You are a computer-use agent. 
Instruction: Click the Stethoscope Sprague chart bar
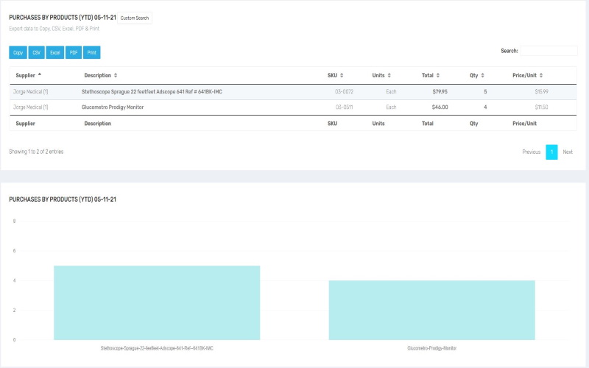(x=157, y=302)
